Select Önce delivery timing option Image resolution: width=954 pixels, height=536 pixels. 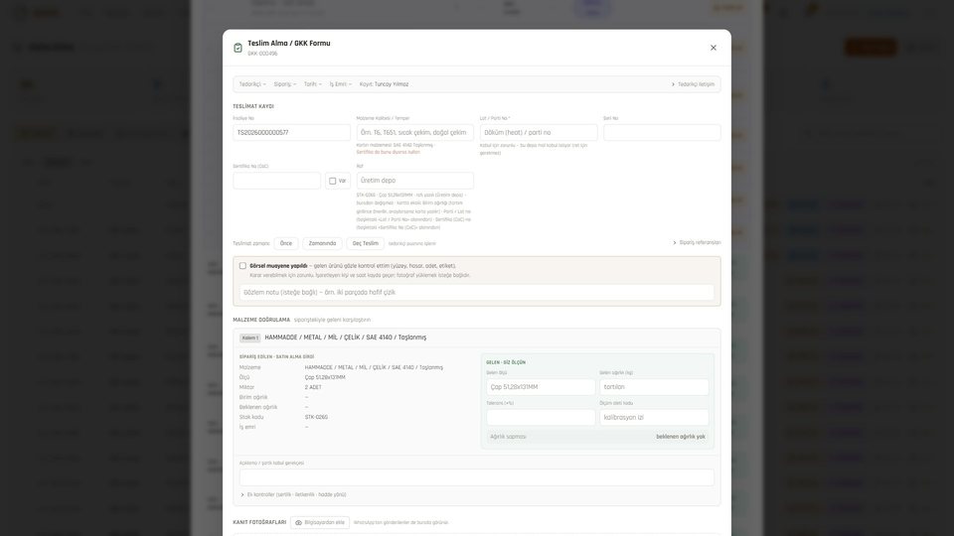286,243
